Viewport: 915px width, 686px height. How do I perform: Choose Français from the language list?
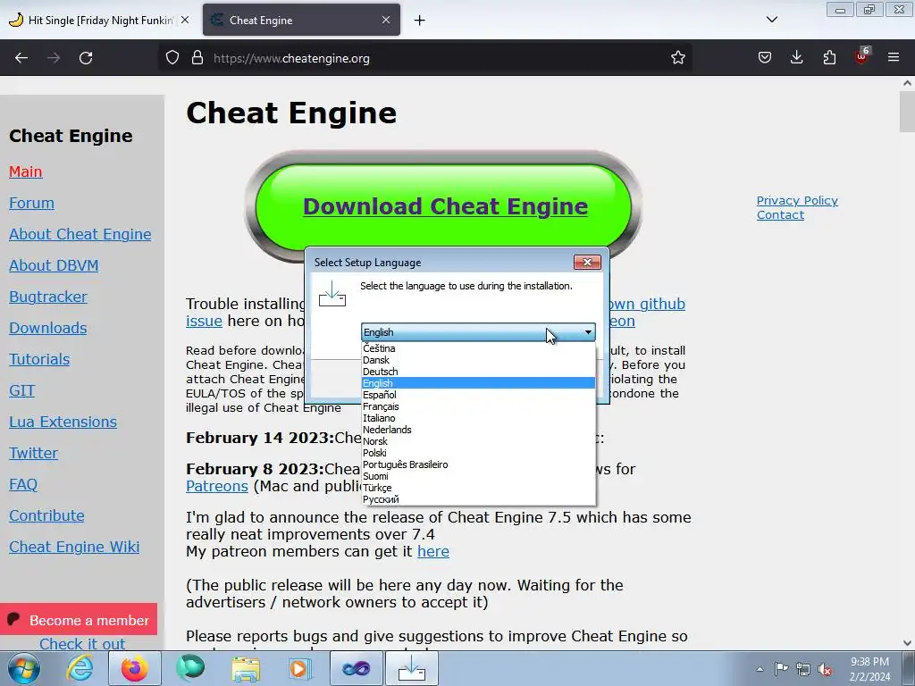(x=479, y=406)
